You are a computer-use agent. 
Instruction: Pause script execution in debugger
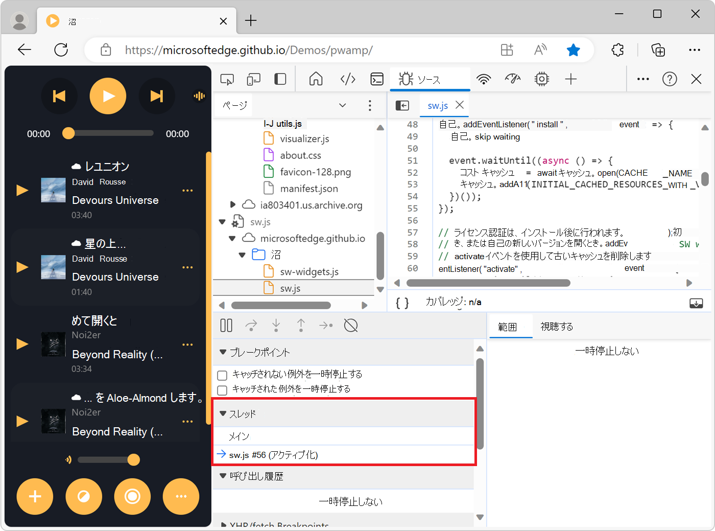226,326
